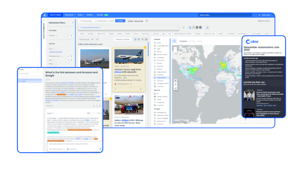
Task: Click the BOEING keyword chip
Action: (120, 34)
